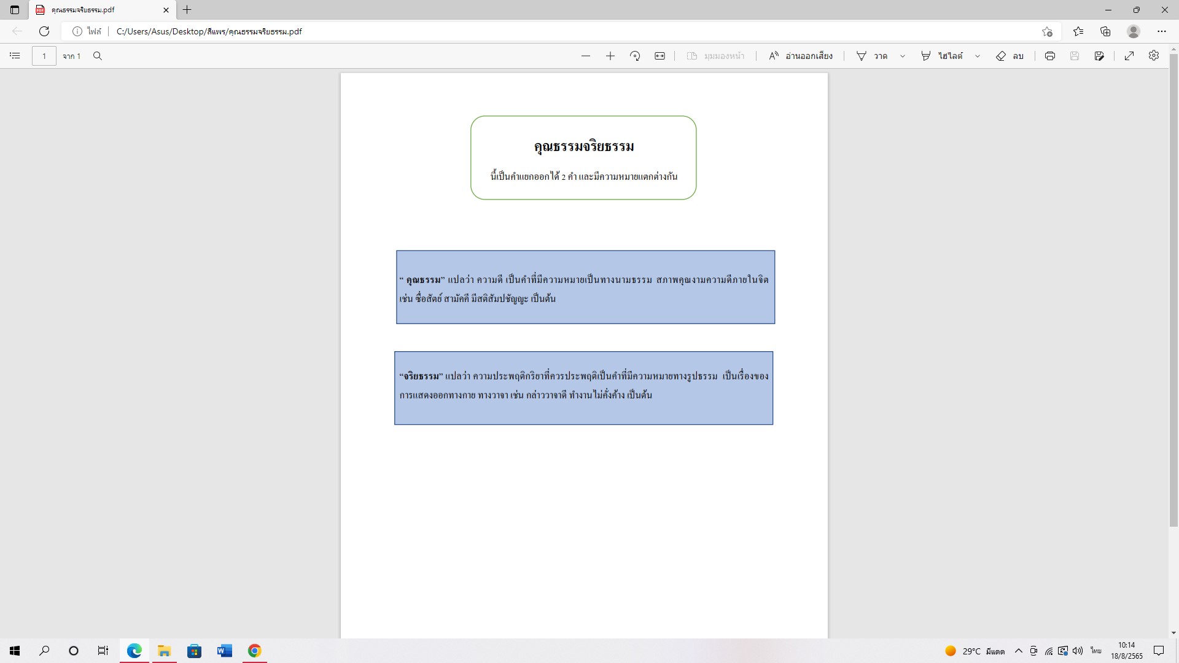This screenshot has height=663, width=1179.
Task: Show hidden system tray icons chevron
Action: pyautogui.click(x=1019, y=651)
